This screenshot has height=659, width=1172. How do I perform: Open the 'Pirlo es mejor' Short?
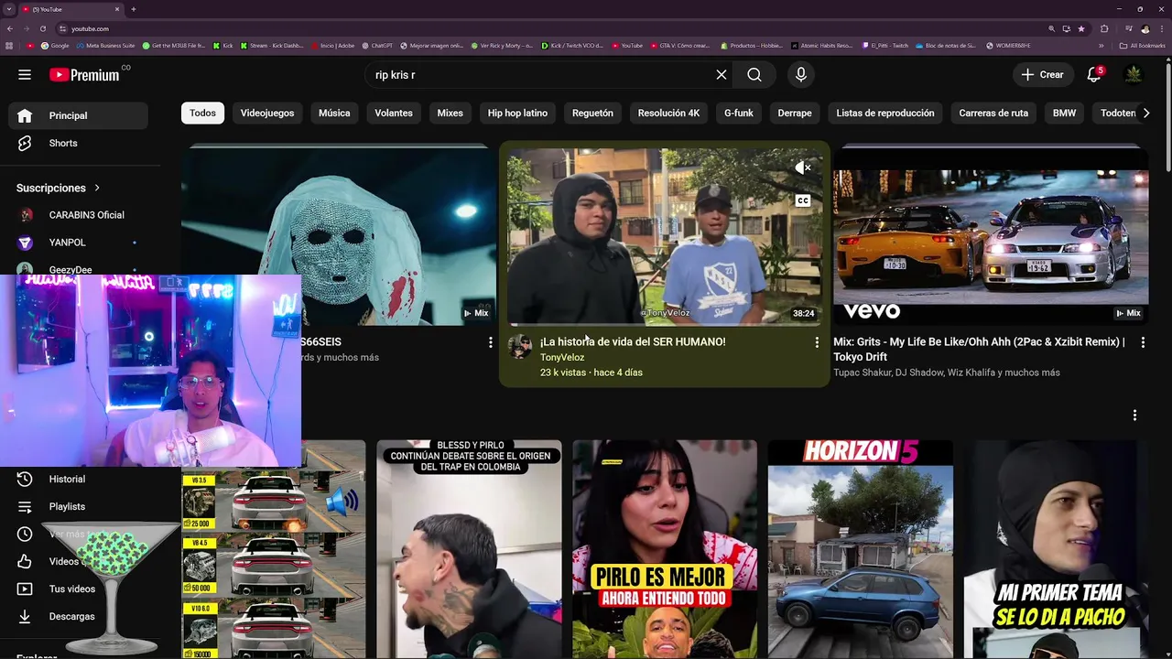click(x=665, y=549)
